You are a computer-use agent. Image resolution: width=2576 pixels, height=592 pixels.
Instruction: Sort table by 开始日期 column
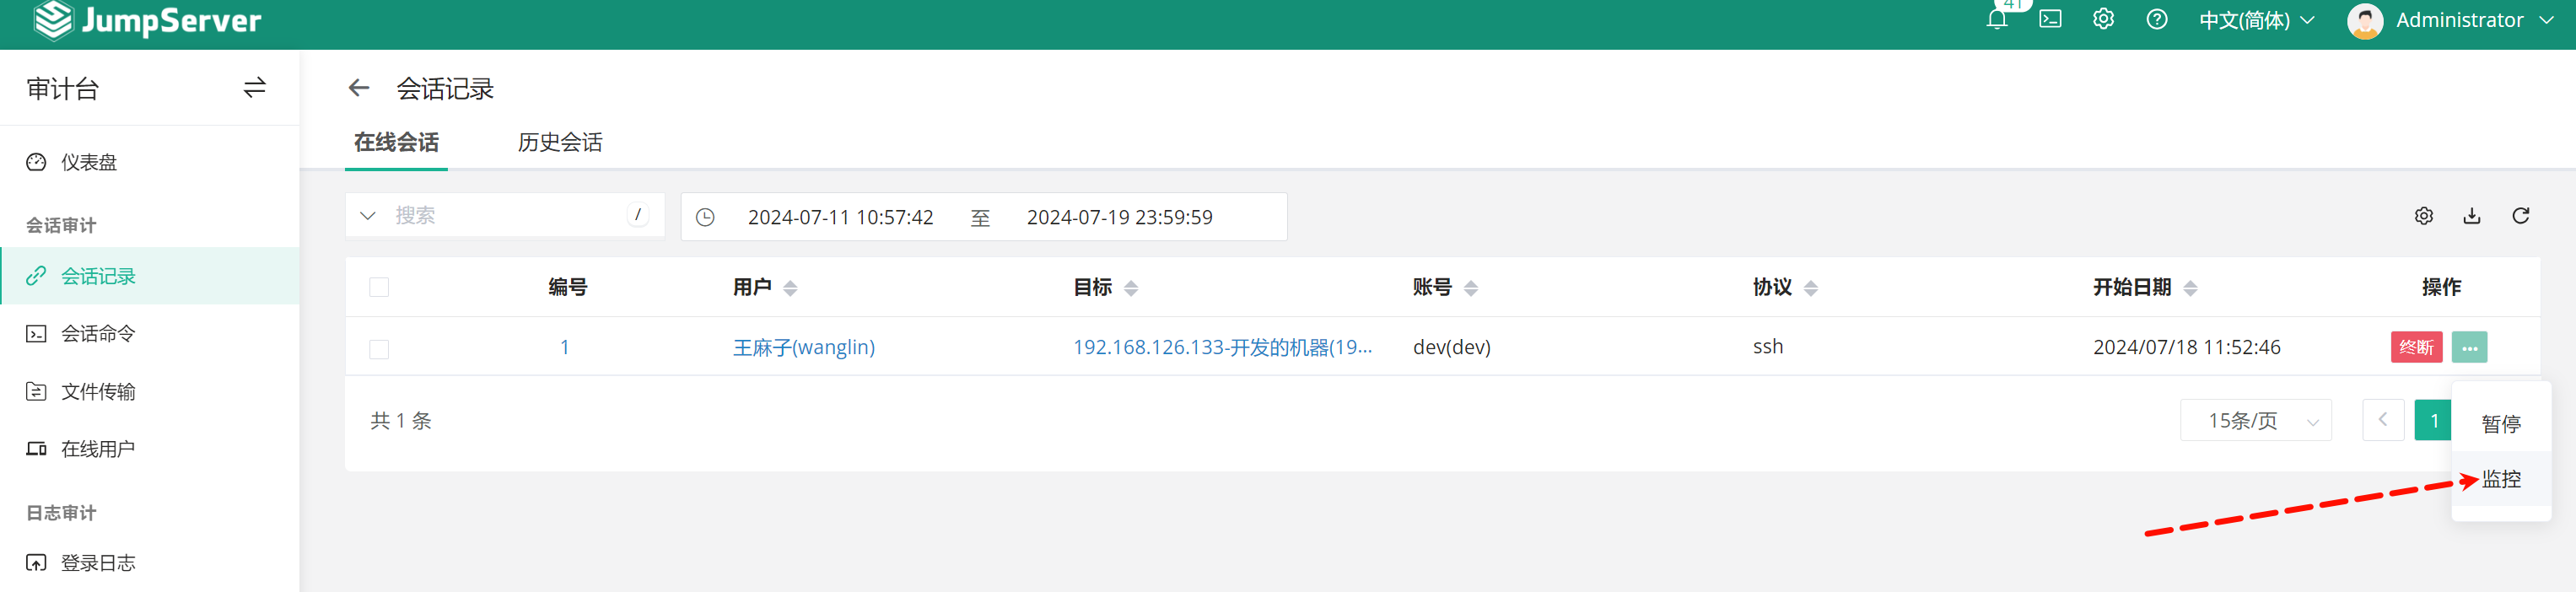pyautogui.click(x=2190, y=288)
